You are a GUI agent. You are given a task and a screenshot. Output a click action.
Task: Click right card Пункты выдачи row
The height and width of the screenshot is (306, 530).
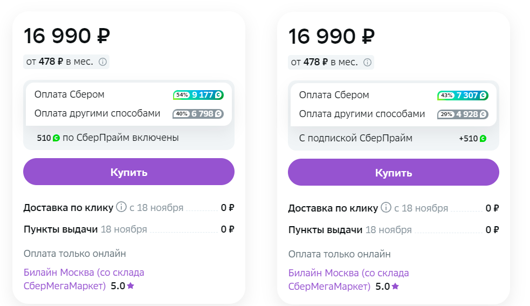(x=394, y=230)
